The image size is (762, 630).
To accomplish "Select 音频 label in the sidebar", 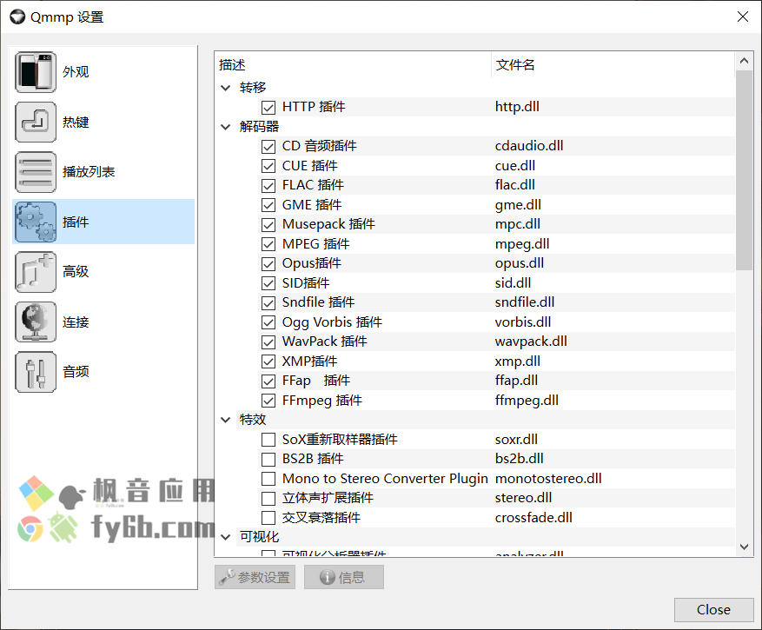I will [x=76, y=372].
